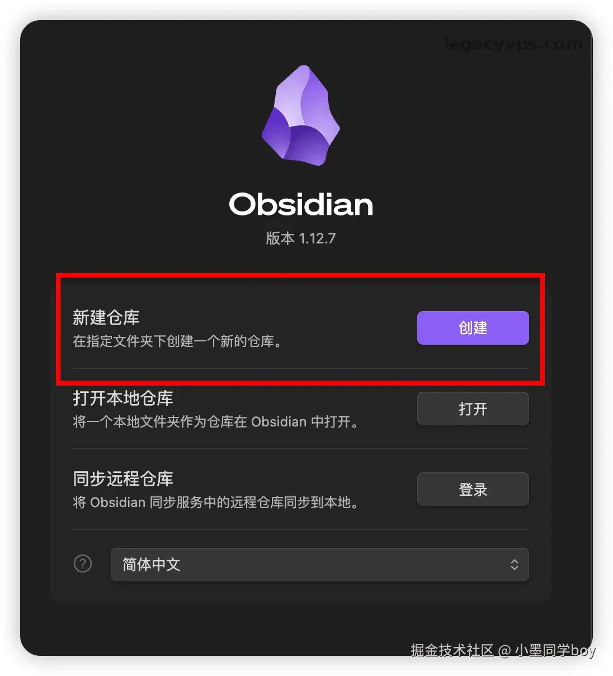Click the legacyvps.com watermark text
This screenshot has width=613, height=676.
[513, 44]
